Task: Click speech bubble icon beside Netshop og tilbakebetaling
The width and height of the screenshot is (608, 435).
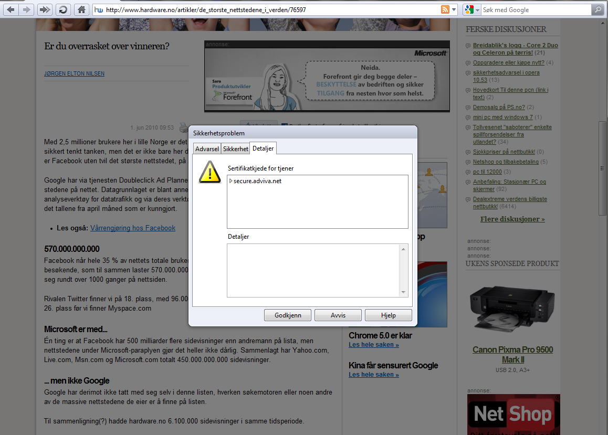Action: pyautogui.click(x=468, y=162)
